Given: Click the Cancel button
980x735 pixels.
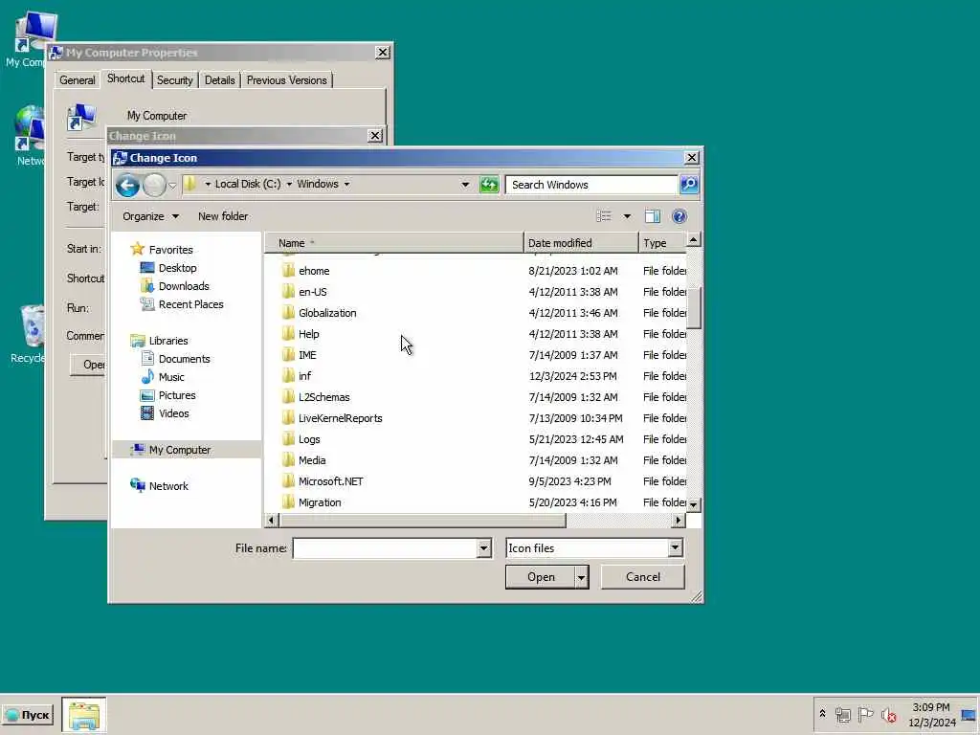Looking at the screenshot, I should [642, 577].
